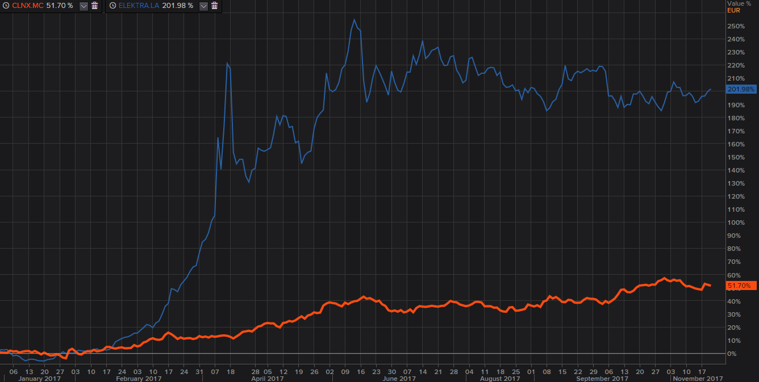Select the CLNX.MC ticker label
The width and height of the screenshot is (759, 382).
28,6
